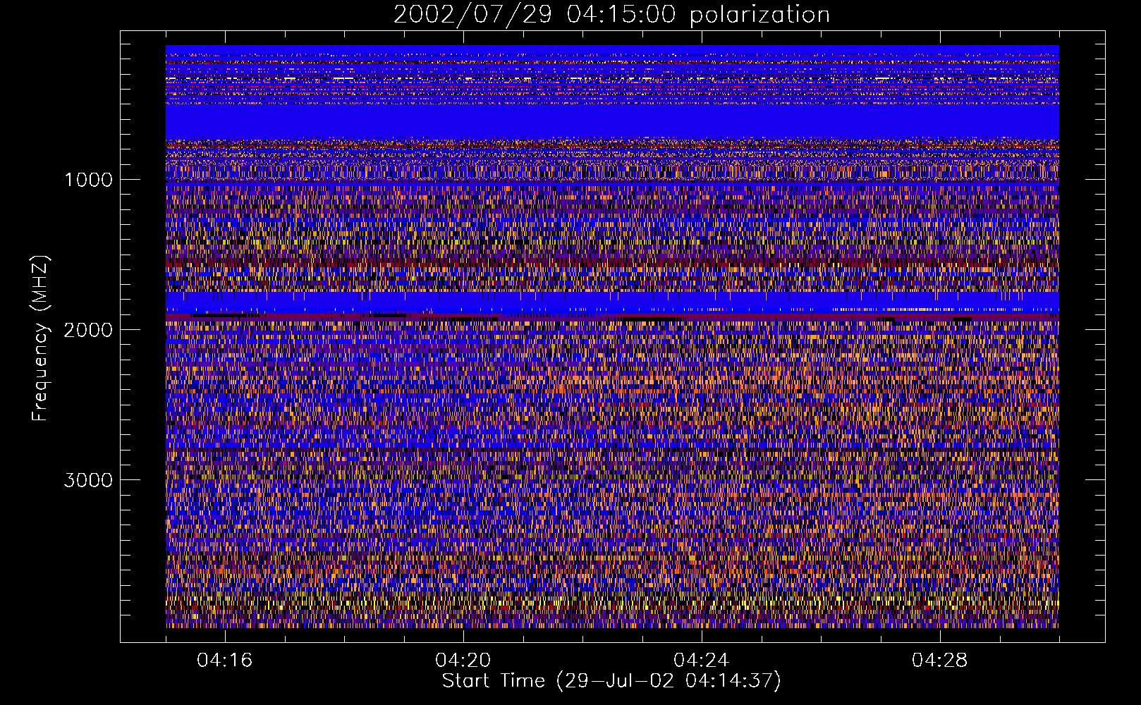Click the '04:20' time tick label

tap(463, 661)
